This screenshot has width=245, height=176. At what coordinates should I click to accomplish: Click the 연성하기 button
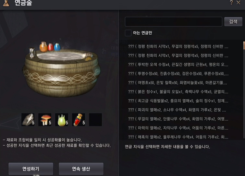[x=31, y=169]
